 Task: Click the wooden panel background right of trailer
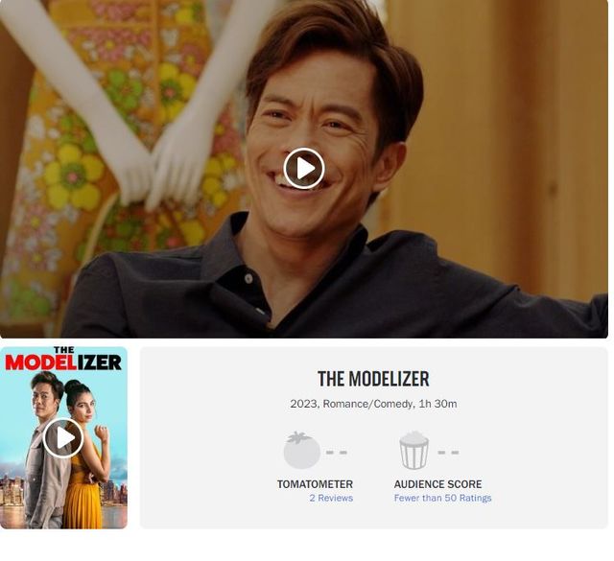pyautogui.click(x=537, y=144)
